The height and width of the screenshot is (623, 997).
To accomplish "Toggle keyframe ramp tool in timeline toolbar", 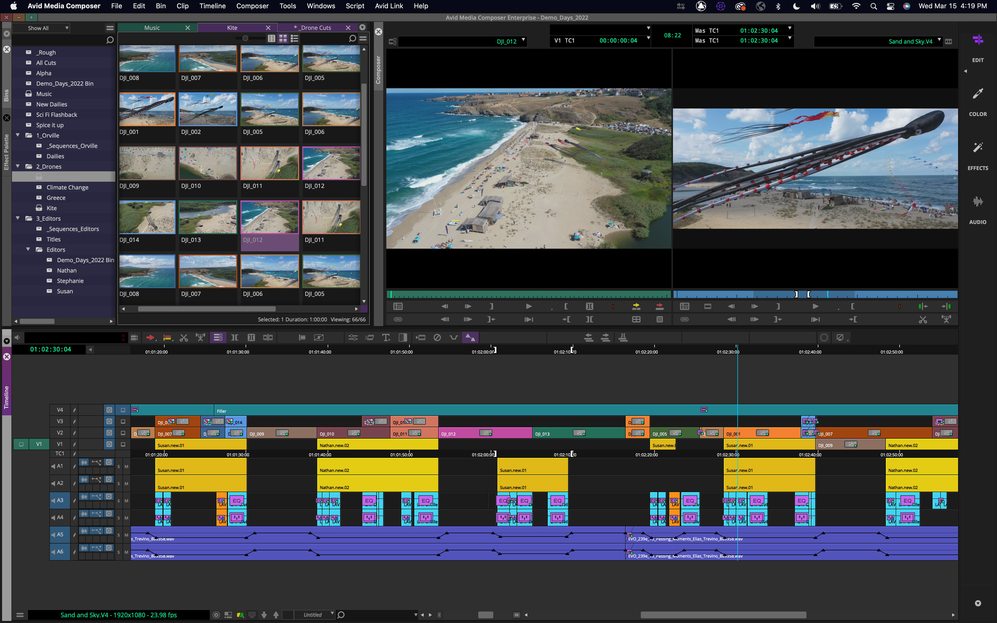I will tap(470, 338).
